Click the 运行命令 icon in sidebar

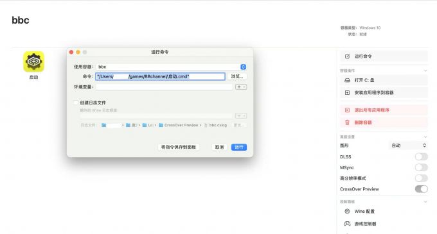[x=347, y=56]
